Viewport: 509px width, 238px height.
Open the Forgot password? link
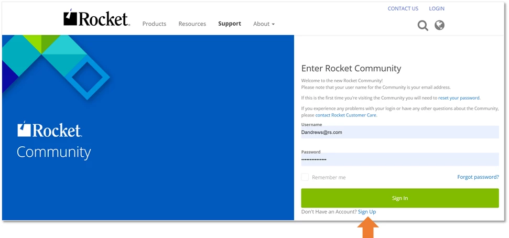pos(478,177)
